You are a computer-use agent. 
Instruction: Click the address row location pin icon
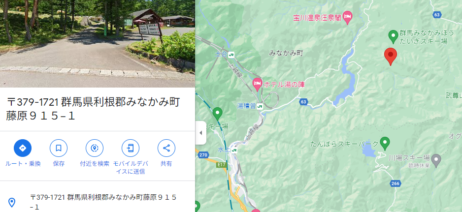12,203
